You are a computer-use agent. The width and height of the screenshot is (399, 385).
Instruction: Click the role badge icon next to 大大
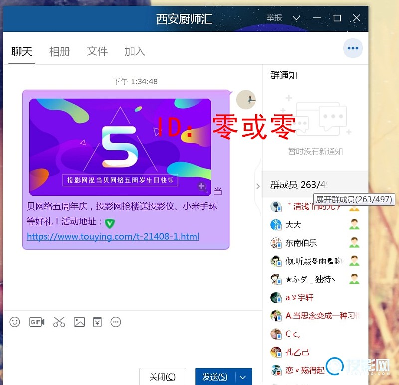point(354,225)
